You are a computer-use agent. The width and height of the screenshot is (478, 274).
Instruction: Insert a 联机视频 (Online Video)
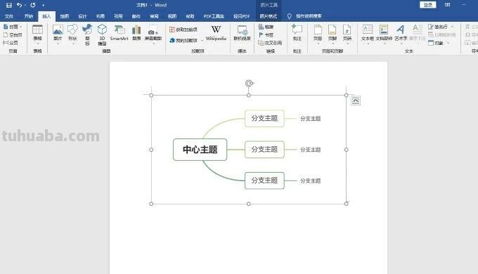(x=242, y=33)
